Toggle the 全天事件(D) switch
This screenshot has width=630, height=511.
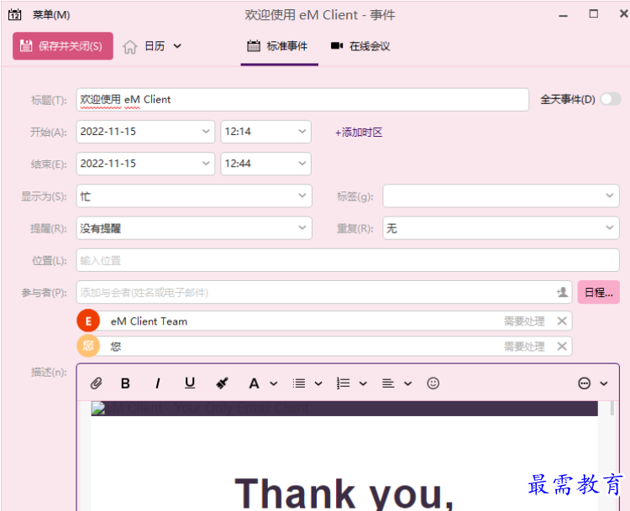(611, 99)
